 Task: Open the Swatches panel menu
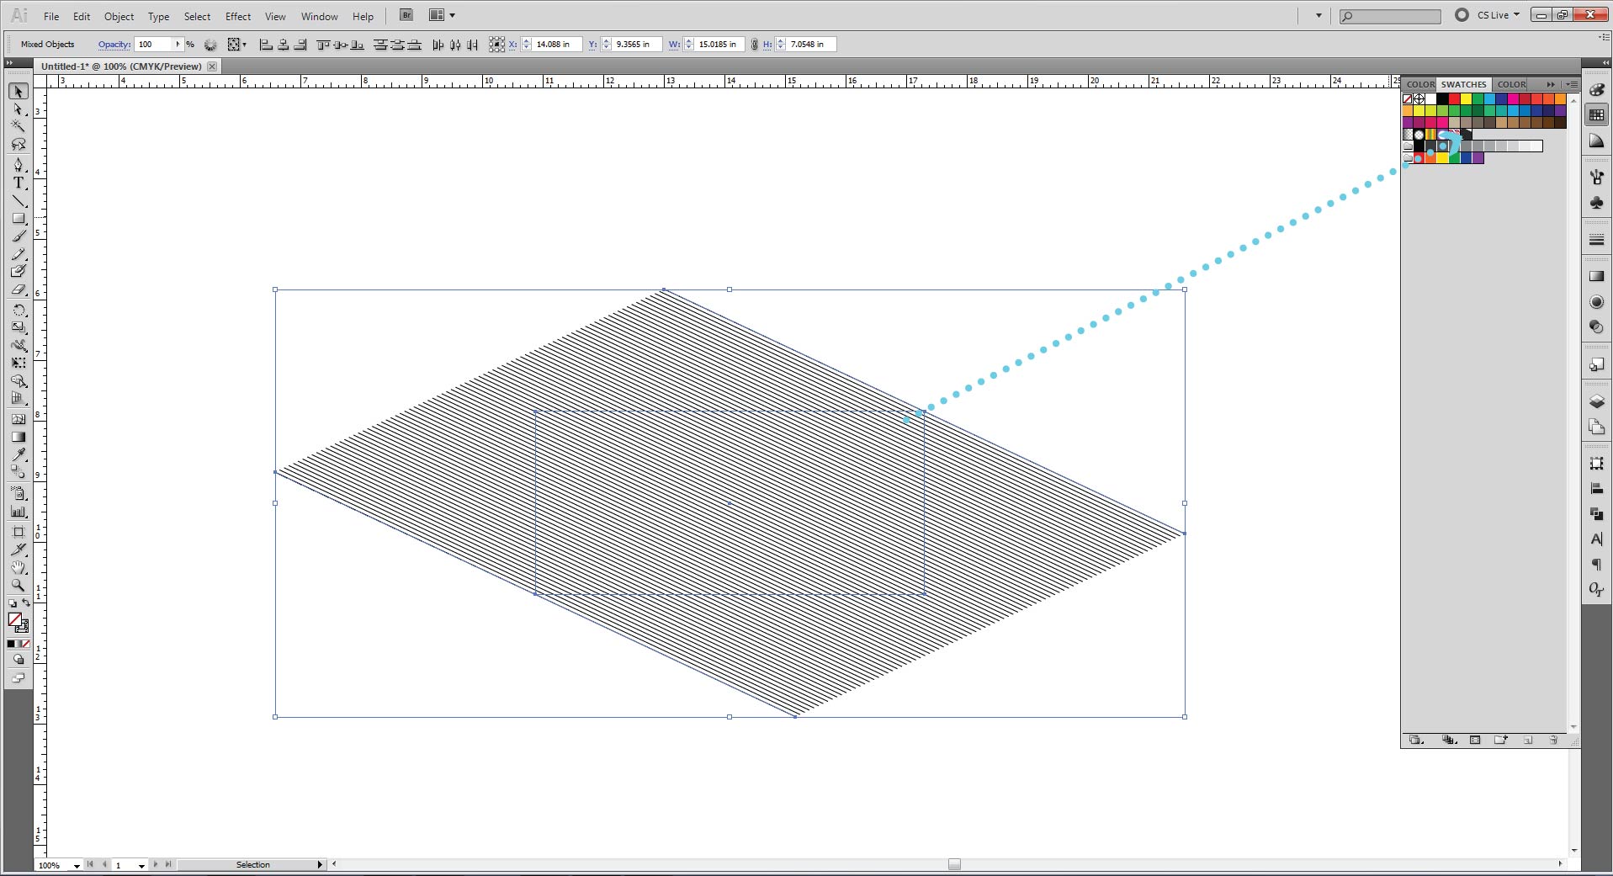point(1570,84)
